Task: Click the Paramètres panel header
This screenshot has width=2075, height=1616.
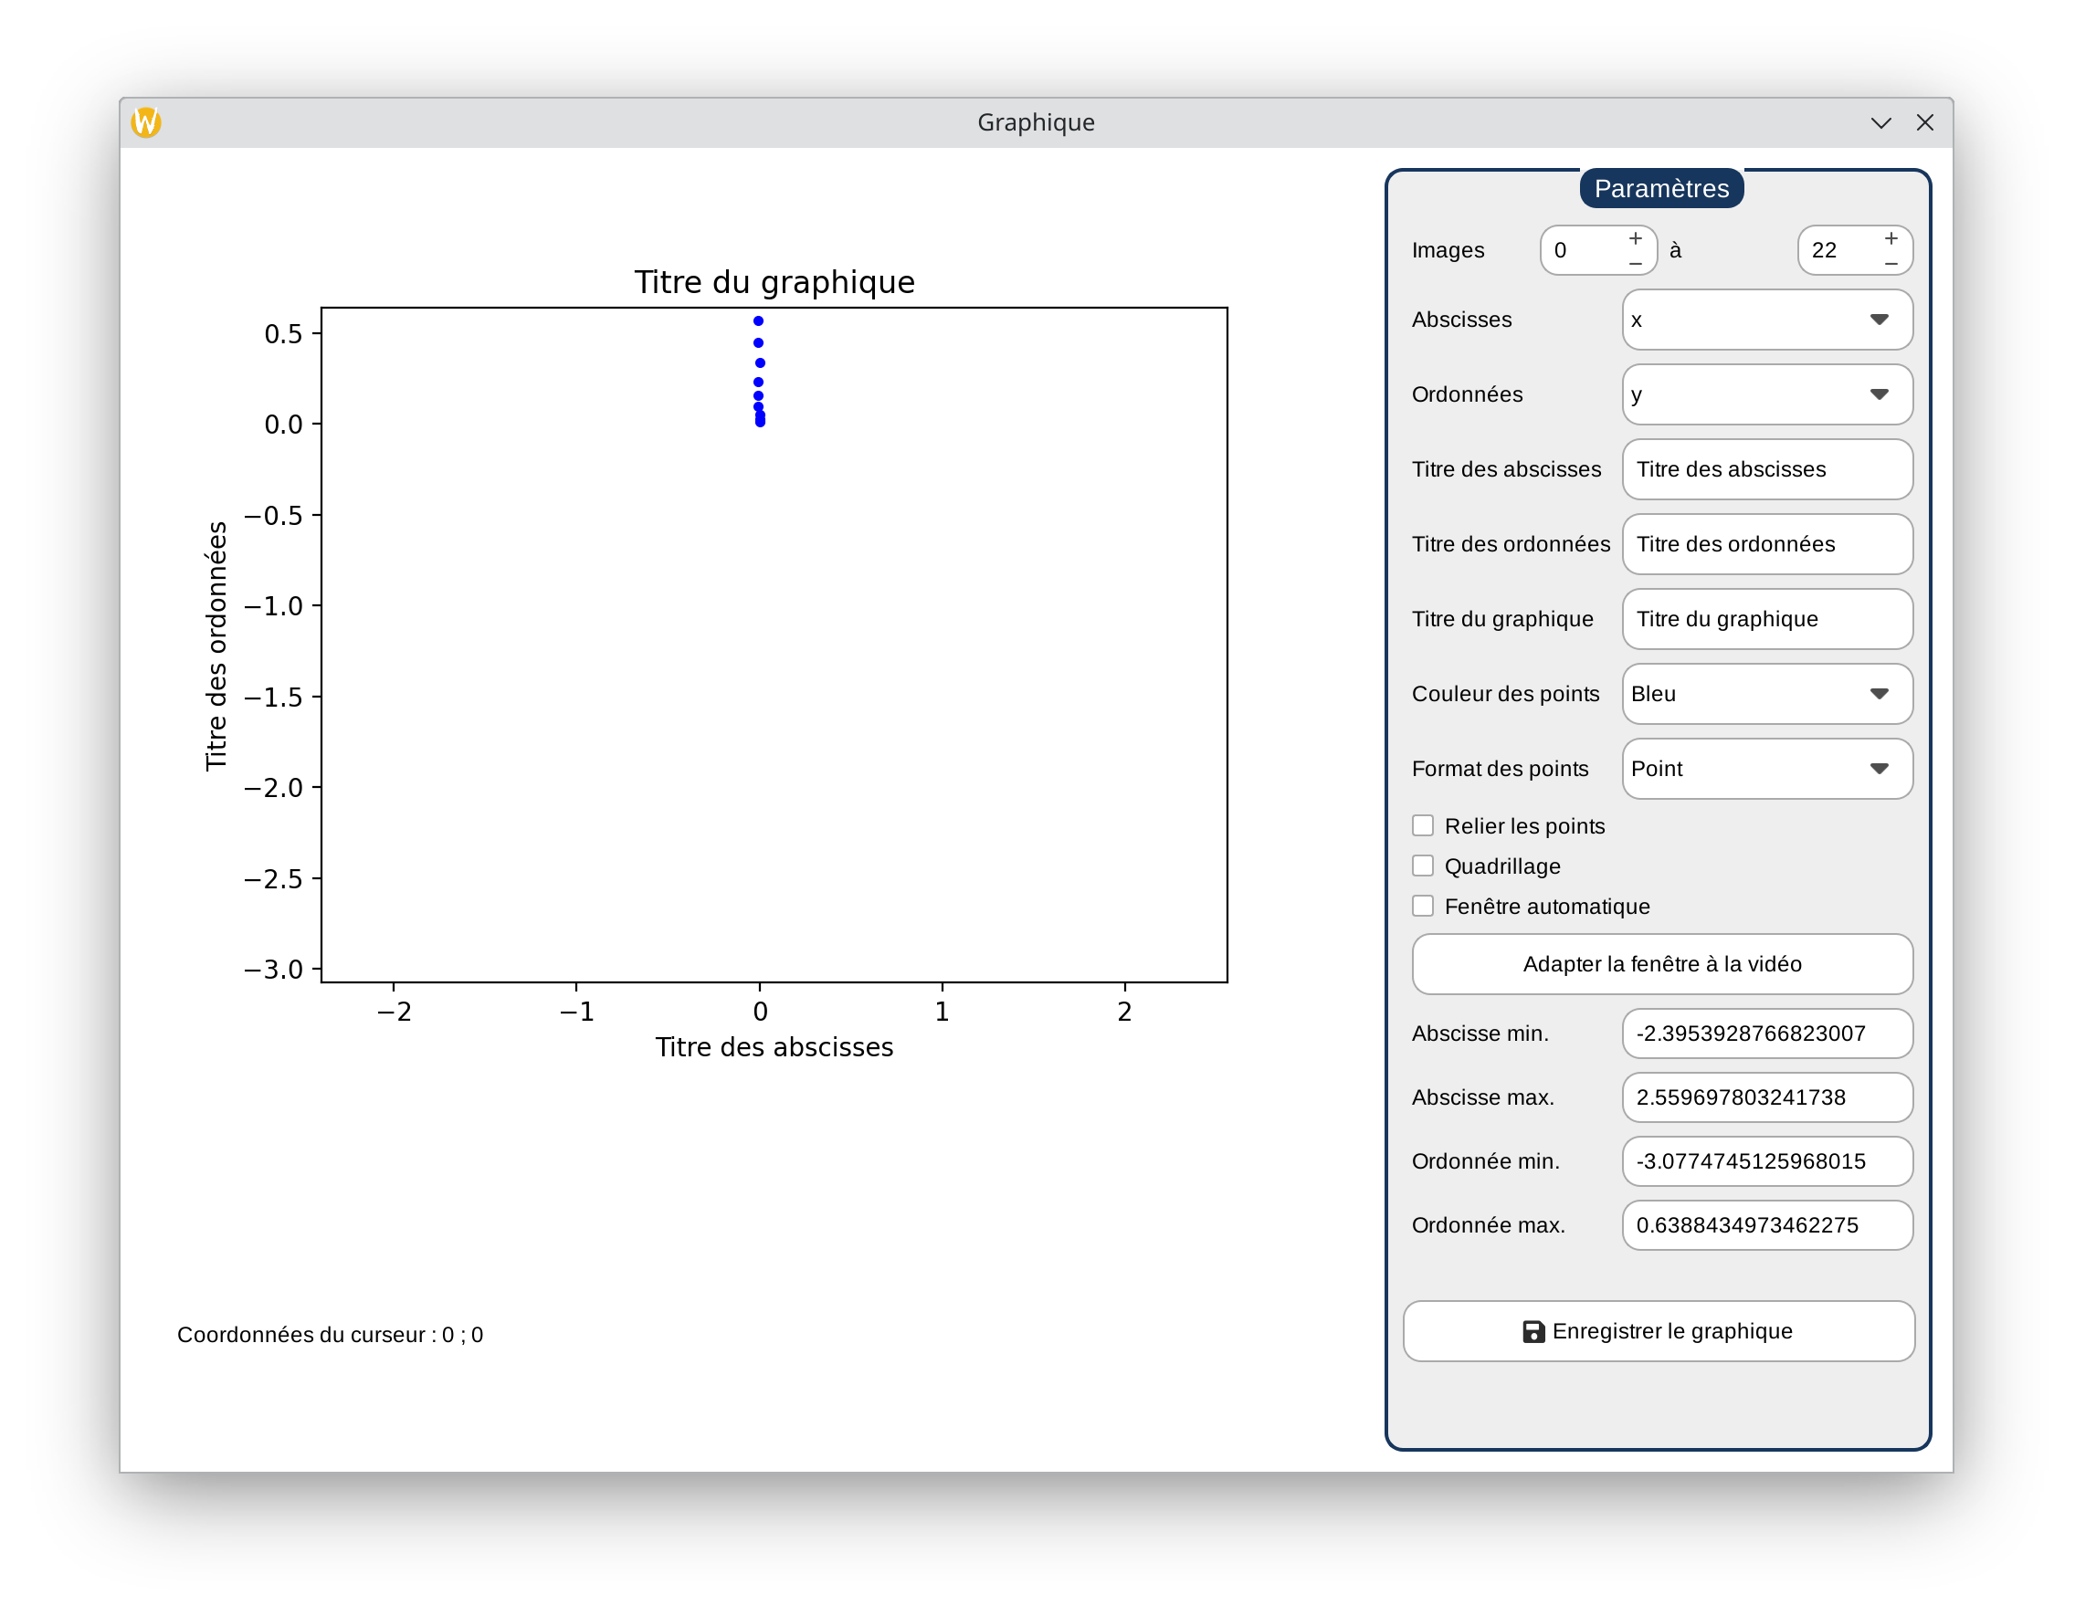Action: (x=1660, y=189)
